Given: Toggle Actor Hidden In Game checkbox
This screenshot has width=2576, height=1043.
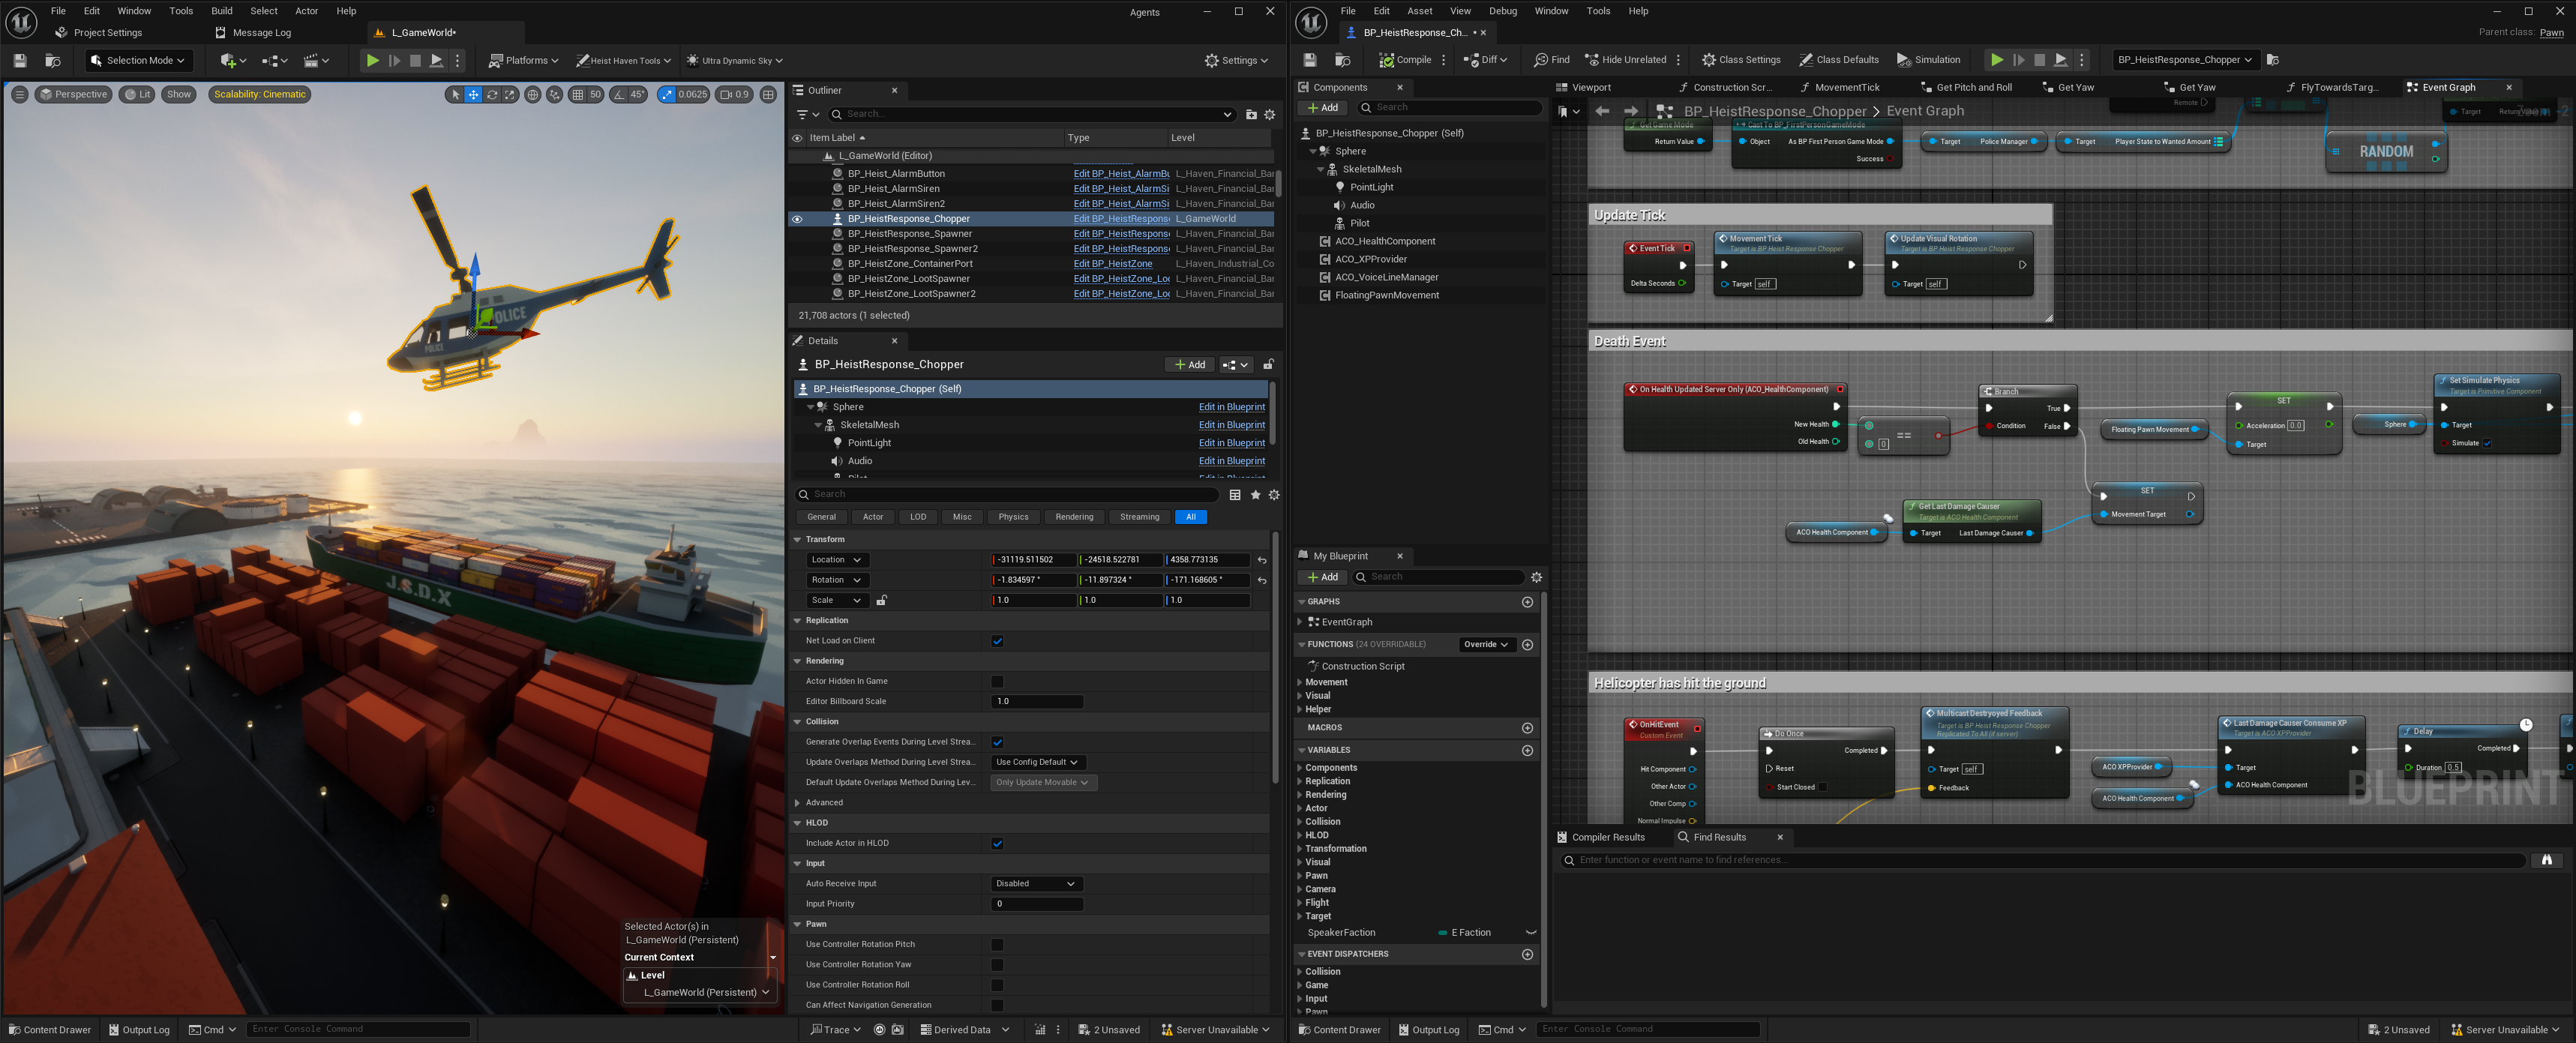Looking at the screenshot, I should 997,682.
